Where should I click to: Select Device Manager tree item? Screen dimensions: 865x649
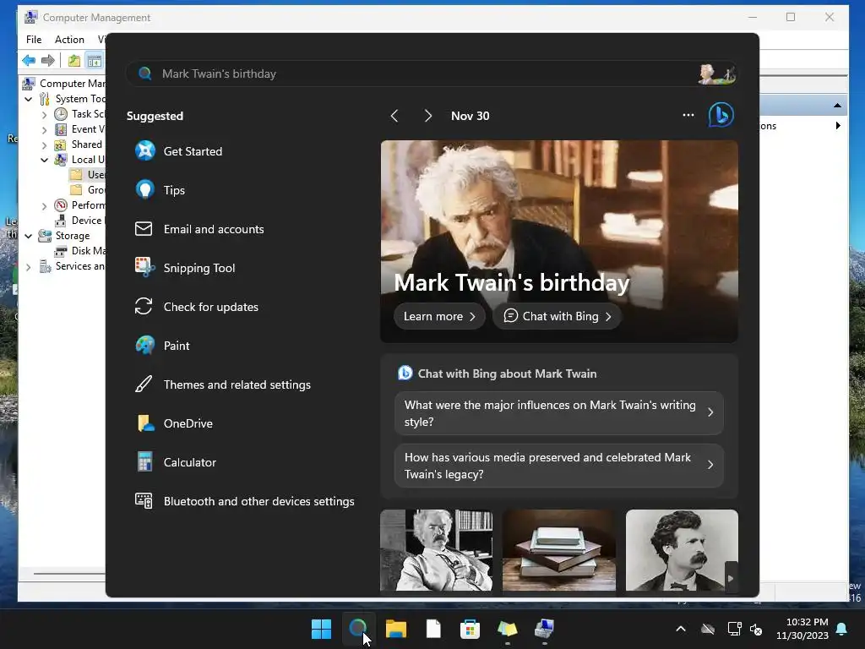[79, 221]
